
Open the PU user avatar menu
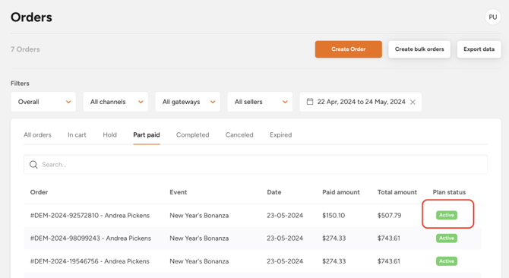pyautogui.click(x=492, y=17)
